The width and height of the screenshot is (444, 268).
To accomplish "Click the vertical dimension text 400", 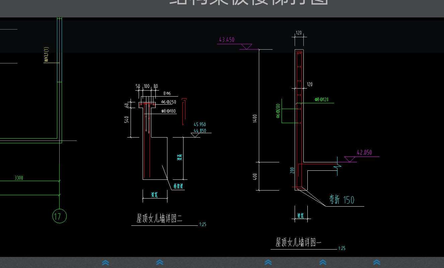I will (255, 176).
